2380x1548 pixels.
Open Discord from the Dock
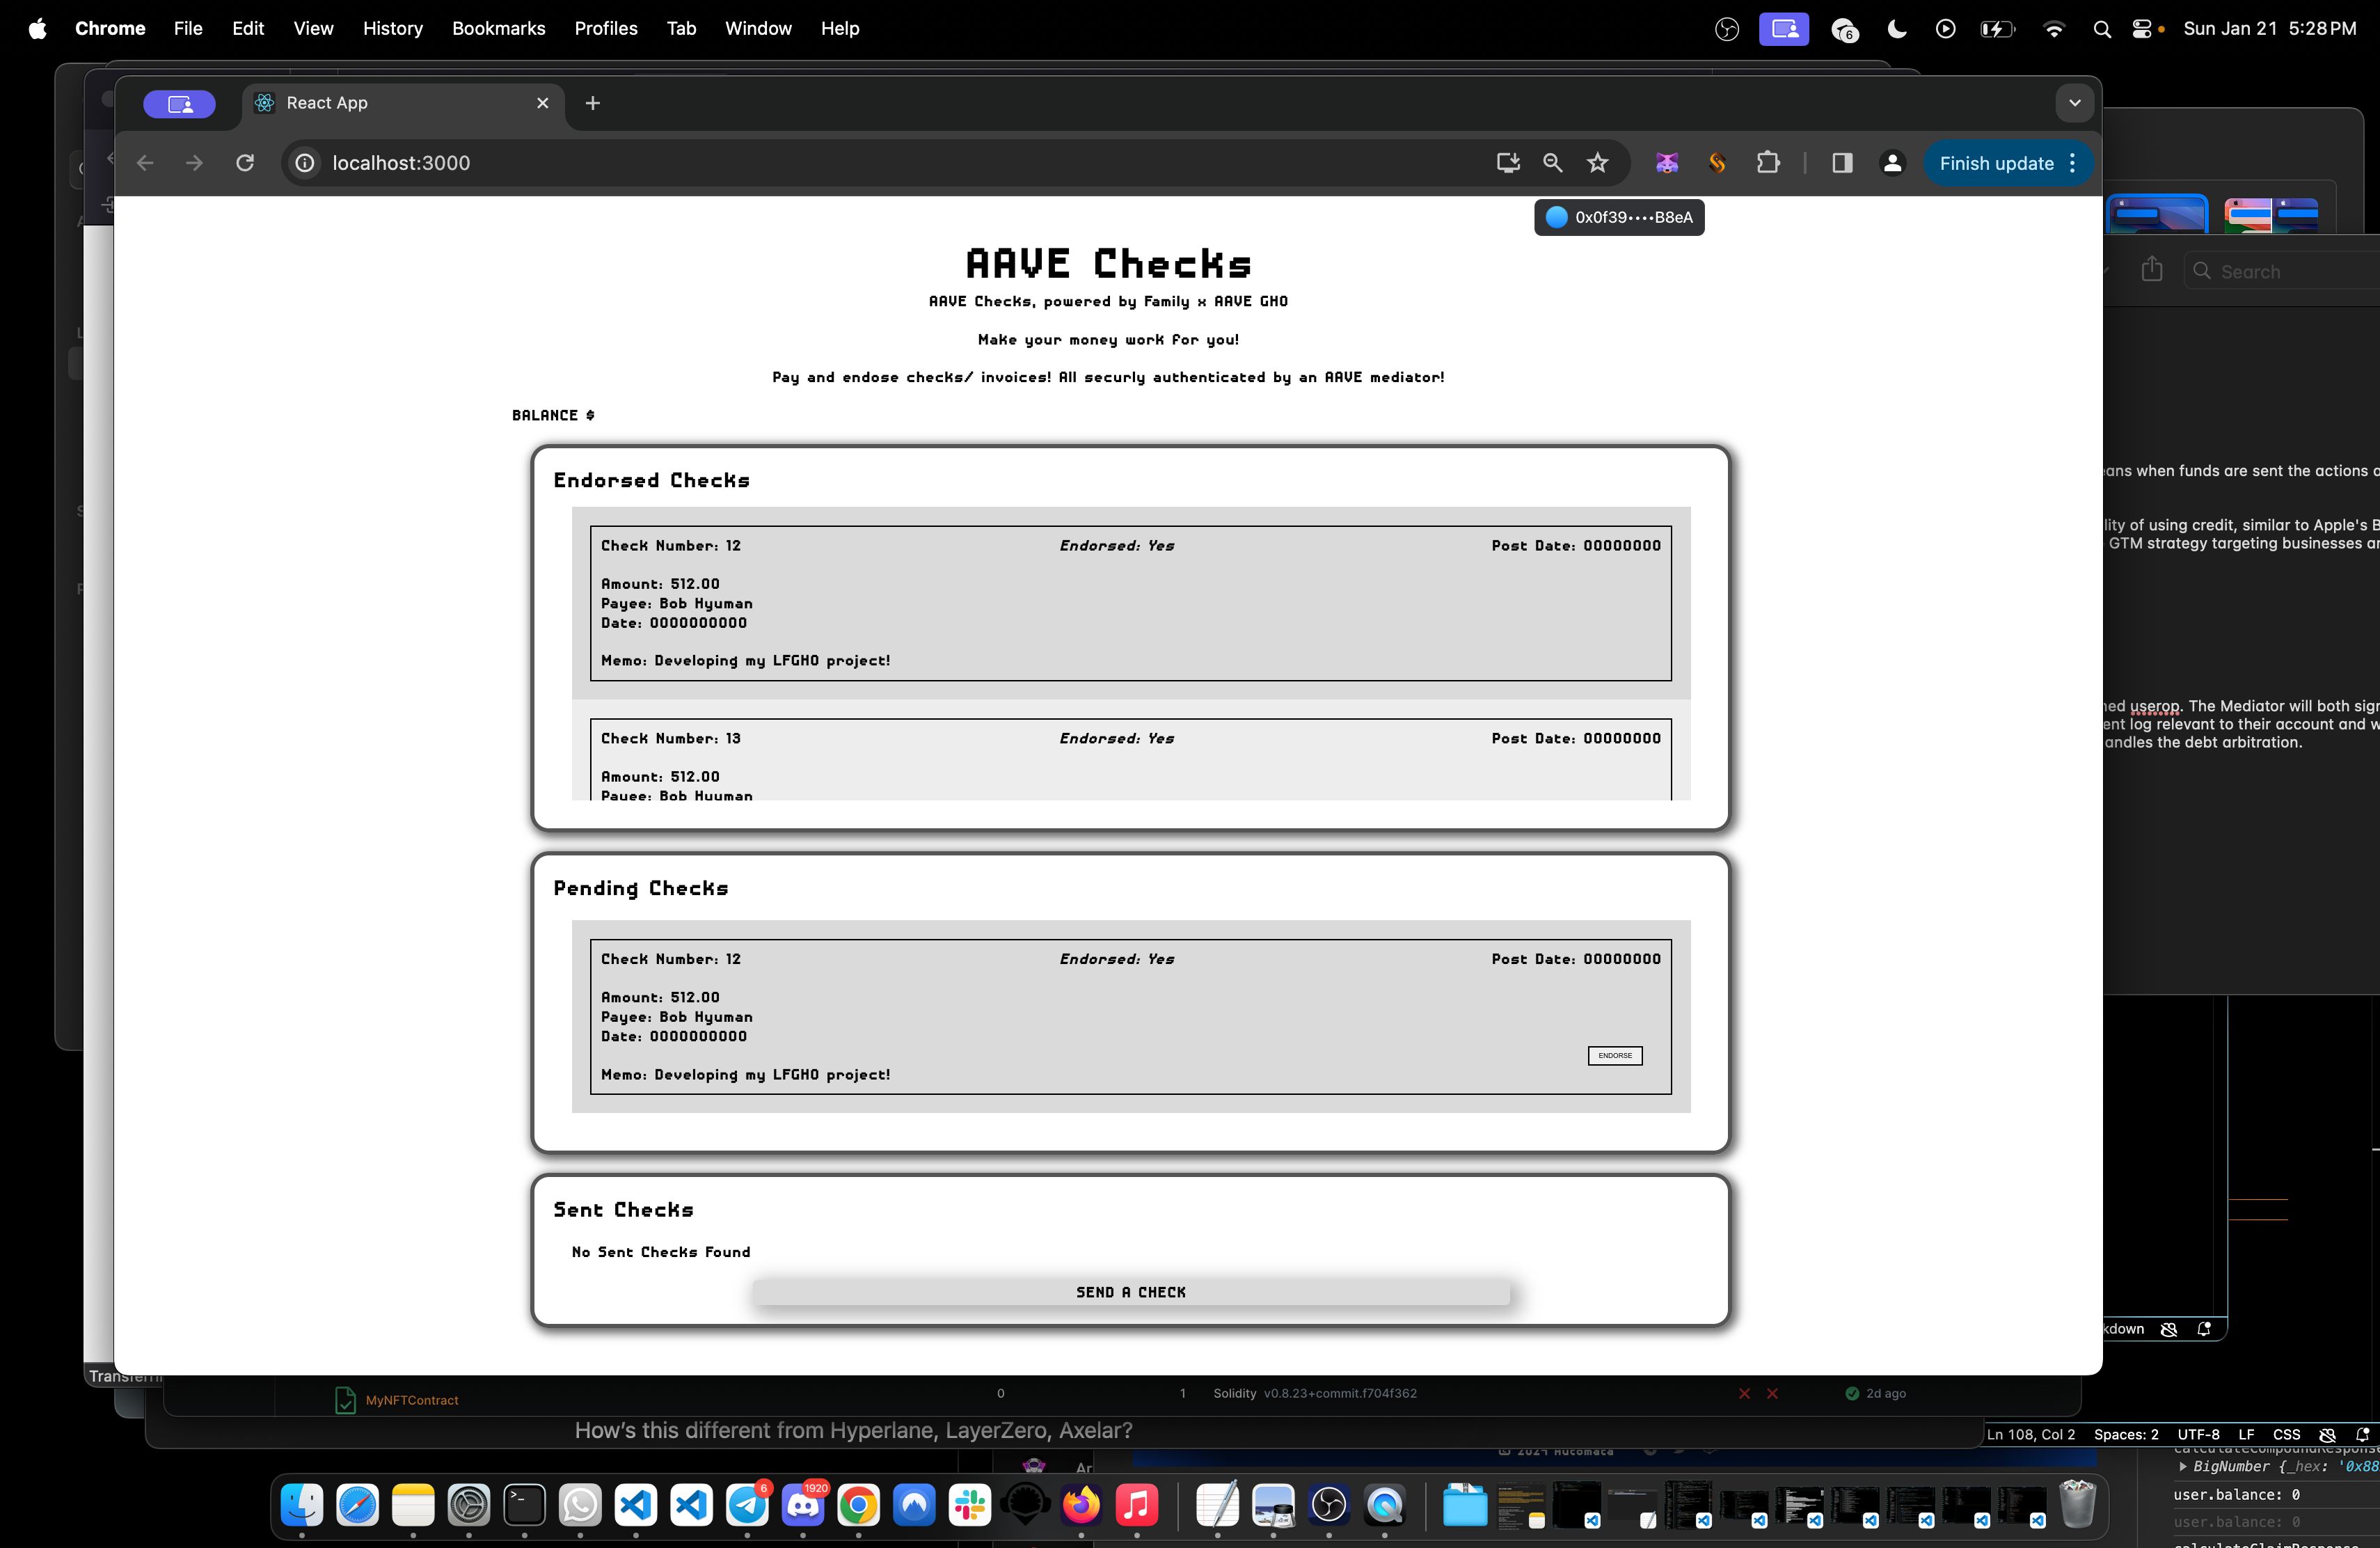(x=803, y=1505)
